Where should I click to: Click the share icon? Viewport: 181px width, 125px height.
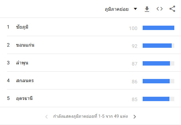click(172, 9)
